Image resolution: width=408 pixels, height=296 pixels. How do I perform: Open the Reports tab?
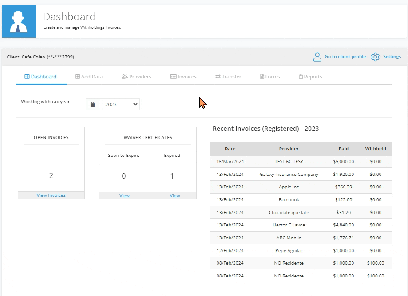(310, 77)
